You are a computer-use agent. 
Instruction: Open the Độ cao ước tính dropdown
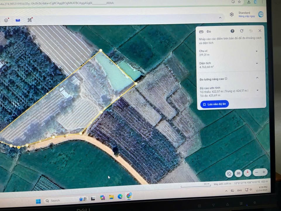(257, 90)
